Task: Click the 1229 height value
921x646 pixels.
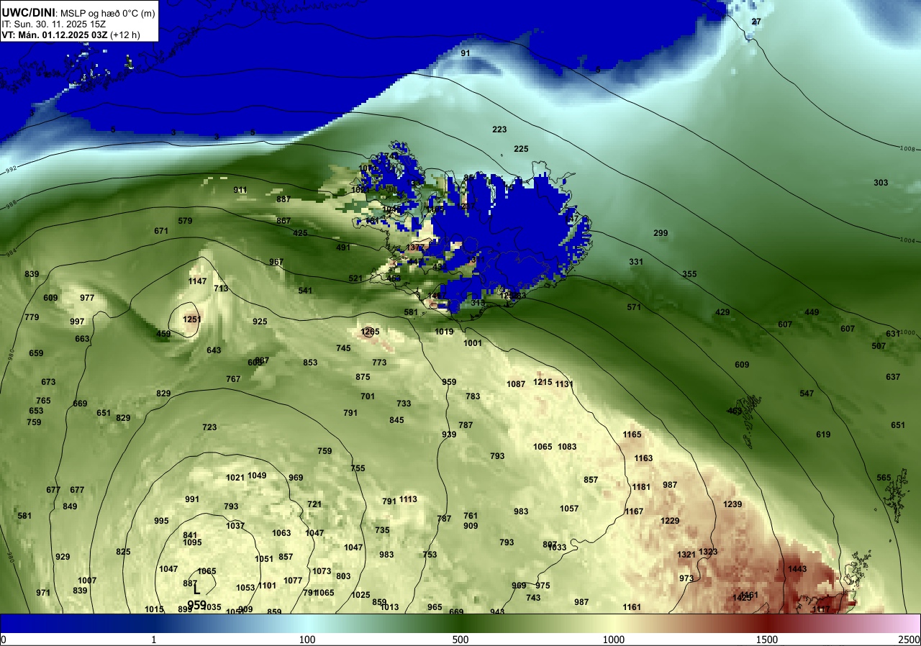Action: pyautogui.click(x=670, y=521)
